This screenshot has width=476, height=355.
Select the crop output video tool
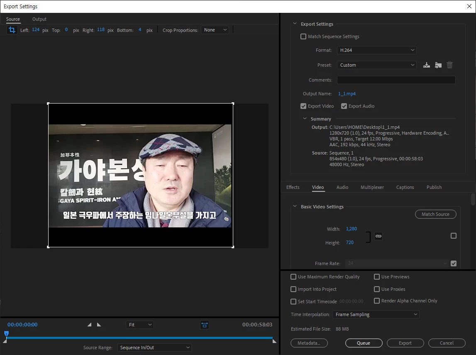pyautogui.click(x=12, y=30)
